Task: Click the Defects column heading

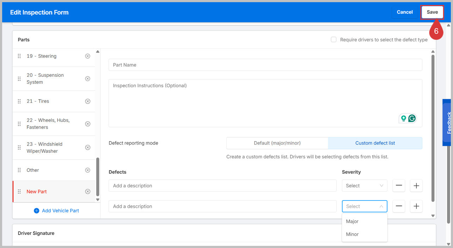Action: click(117, 172)
